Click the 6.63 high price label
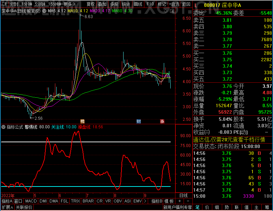The image size is (273, 211). point(89,17)
